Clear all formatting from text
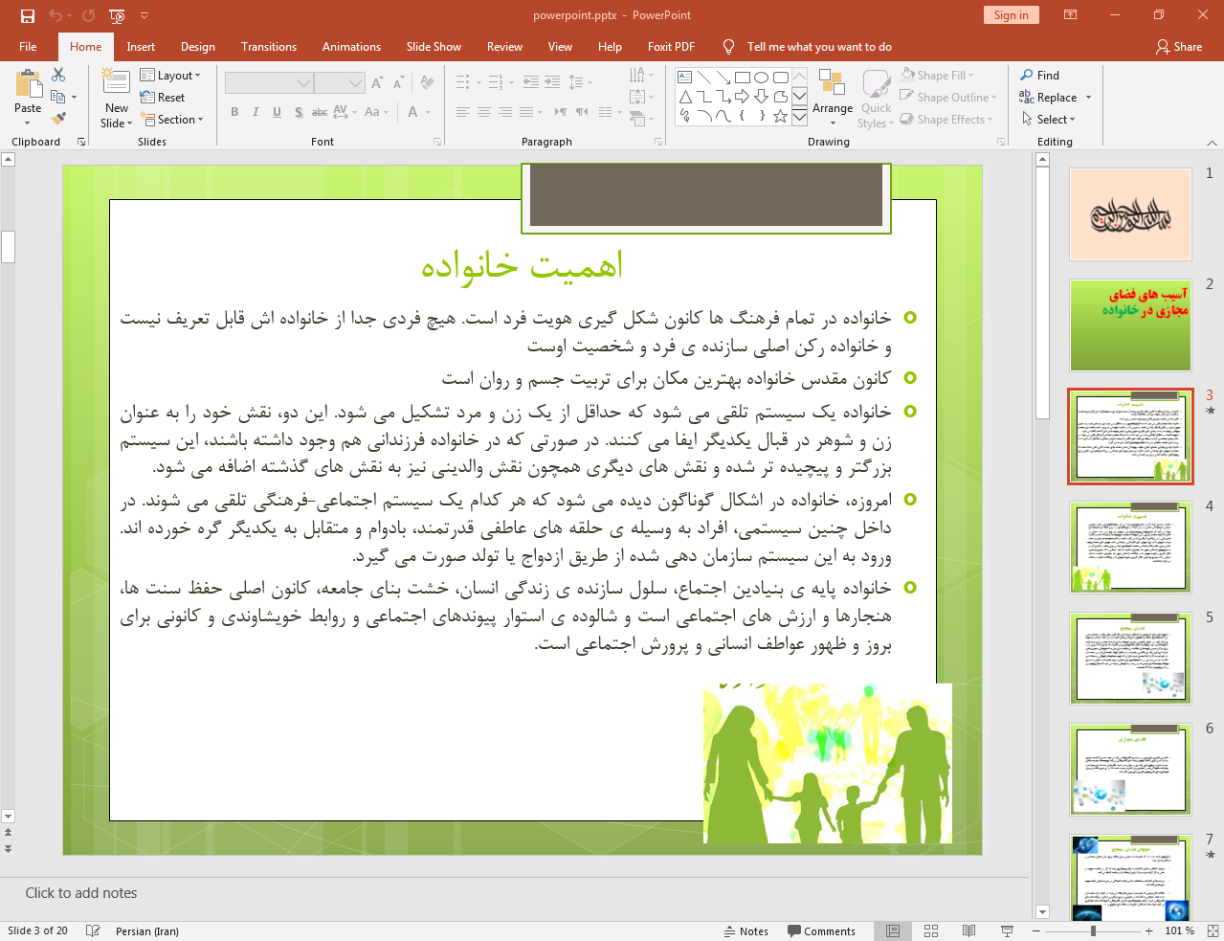 pos(427,83)
